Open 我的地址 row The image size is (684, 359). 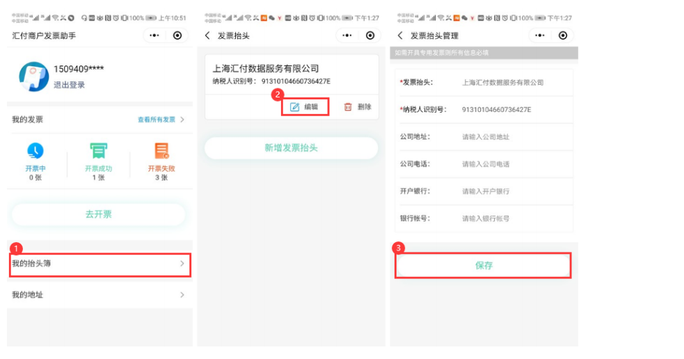[x=100, y=295]
